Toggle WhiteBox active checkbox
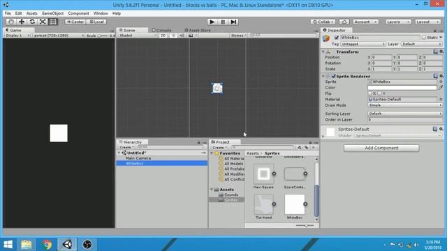The image size is (447, 251). [337, 38]
